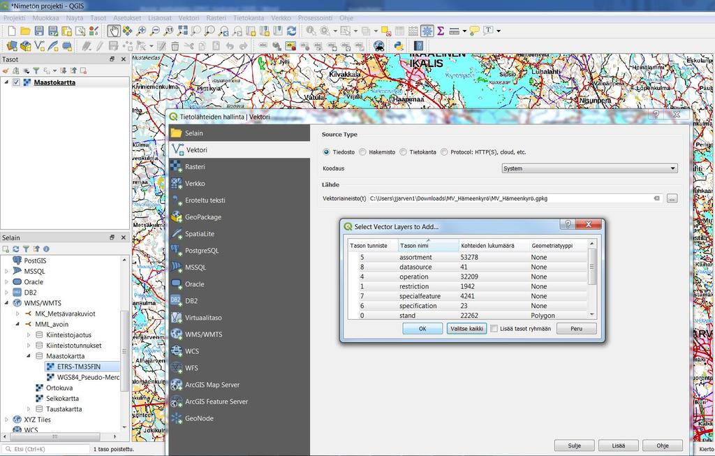This screenshot has width=715, height=456.
Task: Click the Zoom Out magnifier tool
Action: [155, 31]
